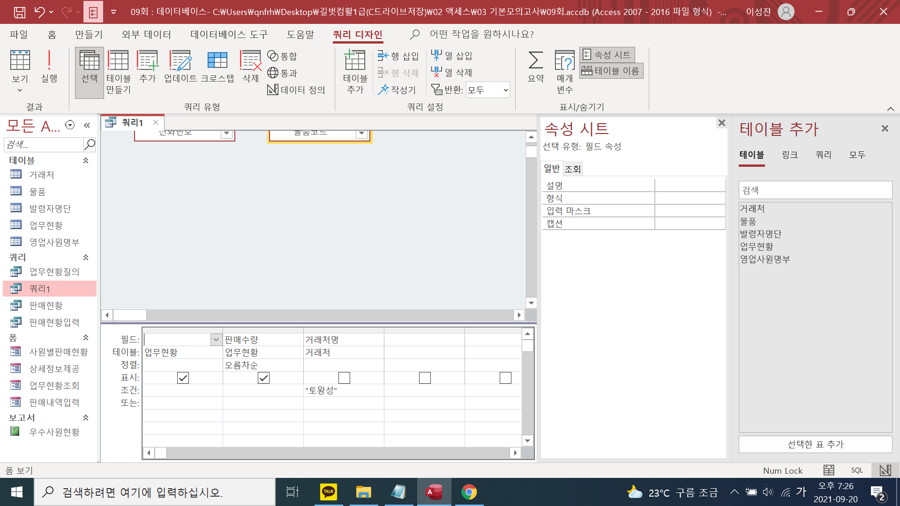Click the 선택한 표 추가 button
The height and width of the screenshot is (506, 900).
point(815,444)
